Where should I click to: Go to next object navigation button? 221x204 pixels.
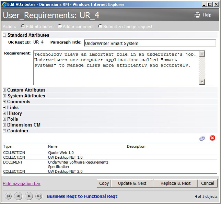[x=29, y=196]
